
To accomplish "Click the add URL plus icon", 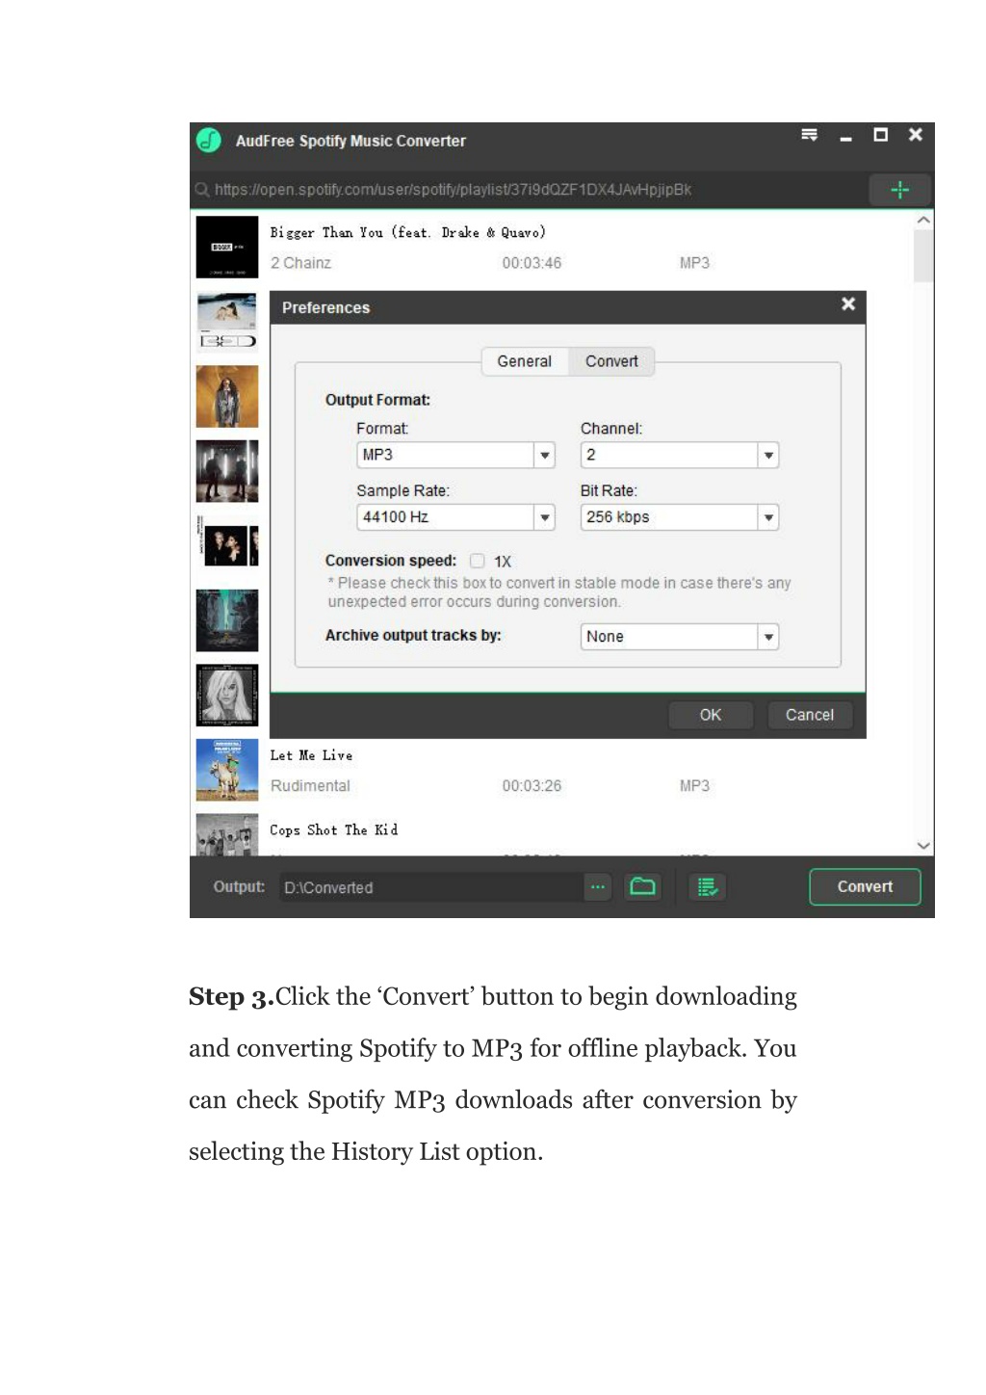I will click(899, 190).
